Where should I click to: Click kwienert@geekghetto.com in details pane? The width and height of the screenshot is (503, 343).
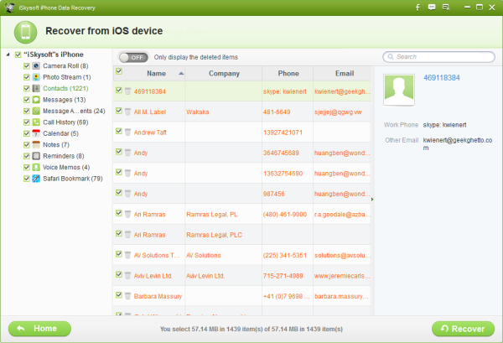[x=458, y=144]
